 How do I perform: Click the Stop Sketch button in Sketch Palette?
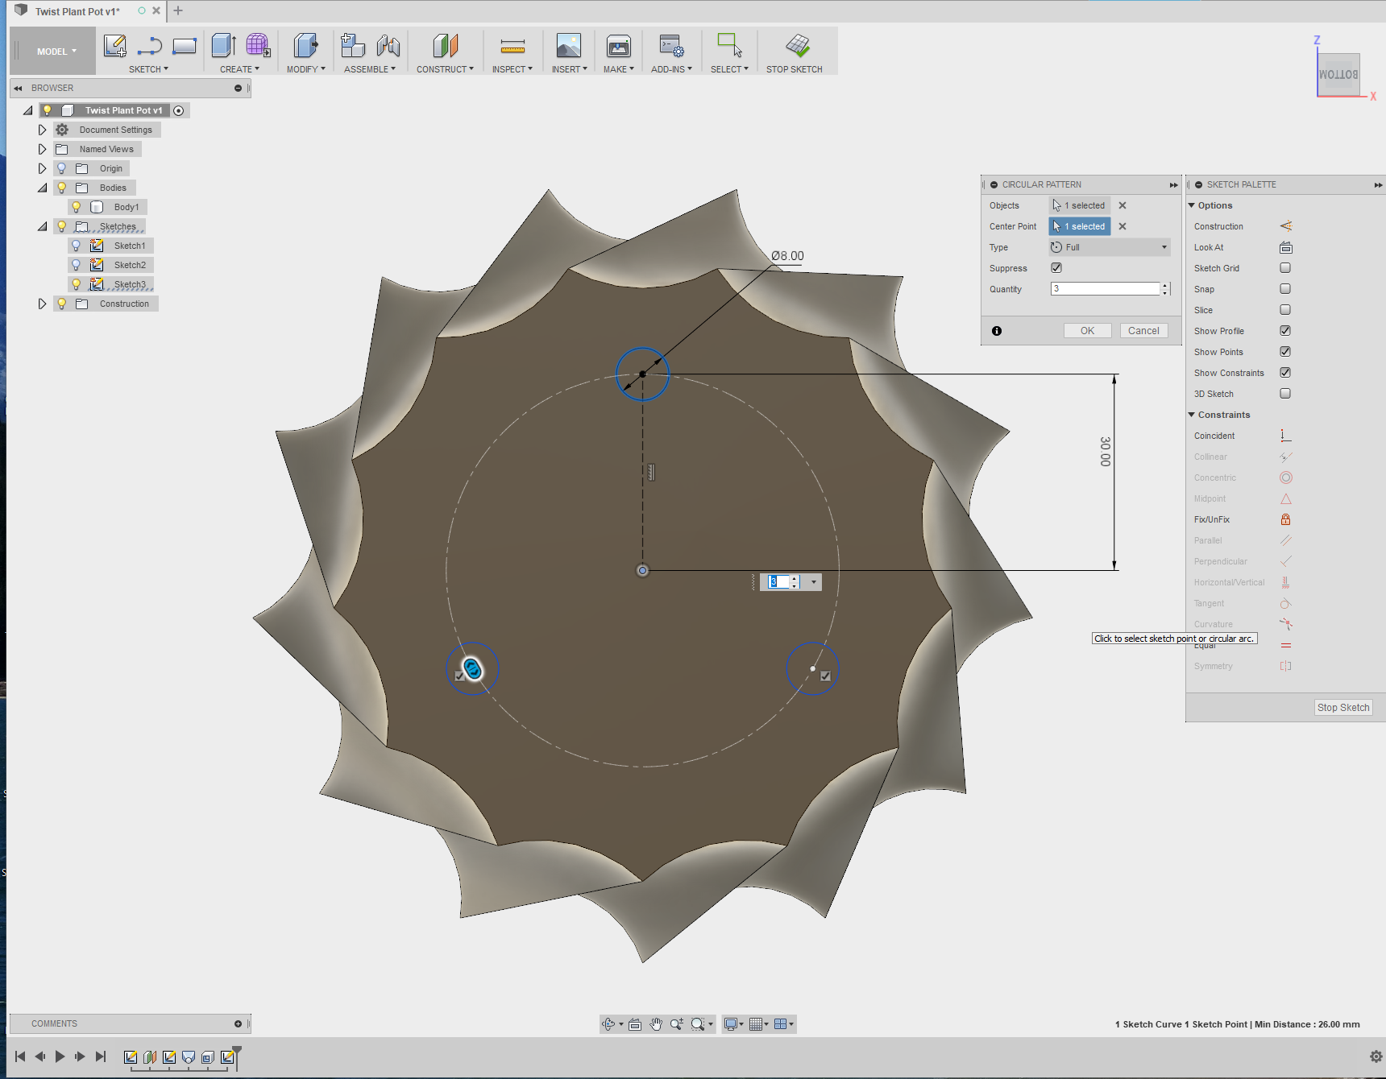click(1343, 708)
